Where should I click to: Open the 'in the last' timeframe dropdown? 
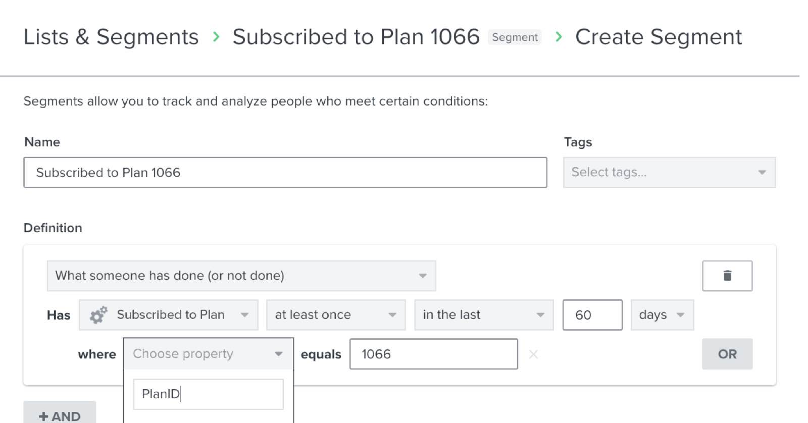click(484, 315)
